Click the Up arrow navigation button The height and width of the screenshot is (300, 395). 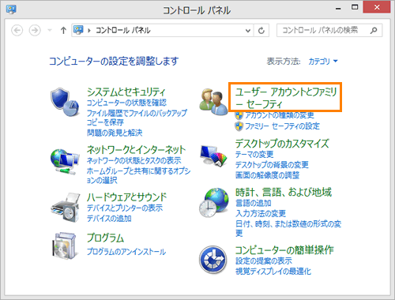(63, 31)
